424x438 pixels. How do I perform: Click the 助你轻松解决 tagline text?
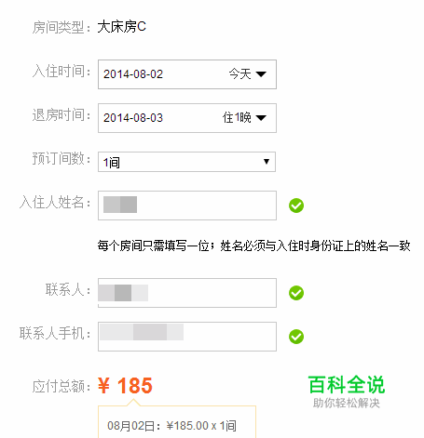pyautogui.click(x=347, y=404)
